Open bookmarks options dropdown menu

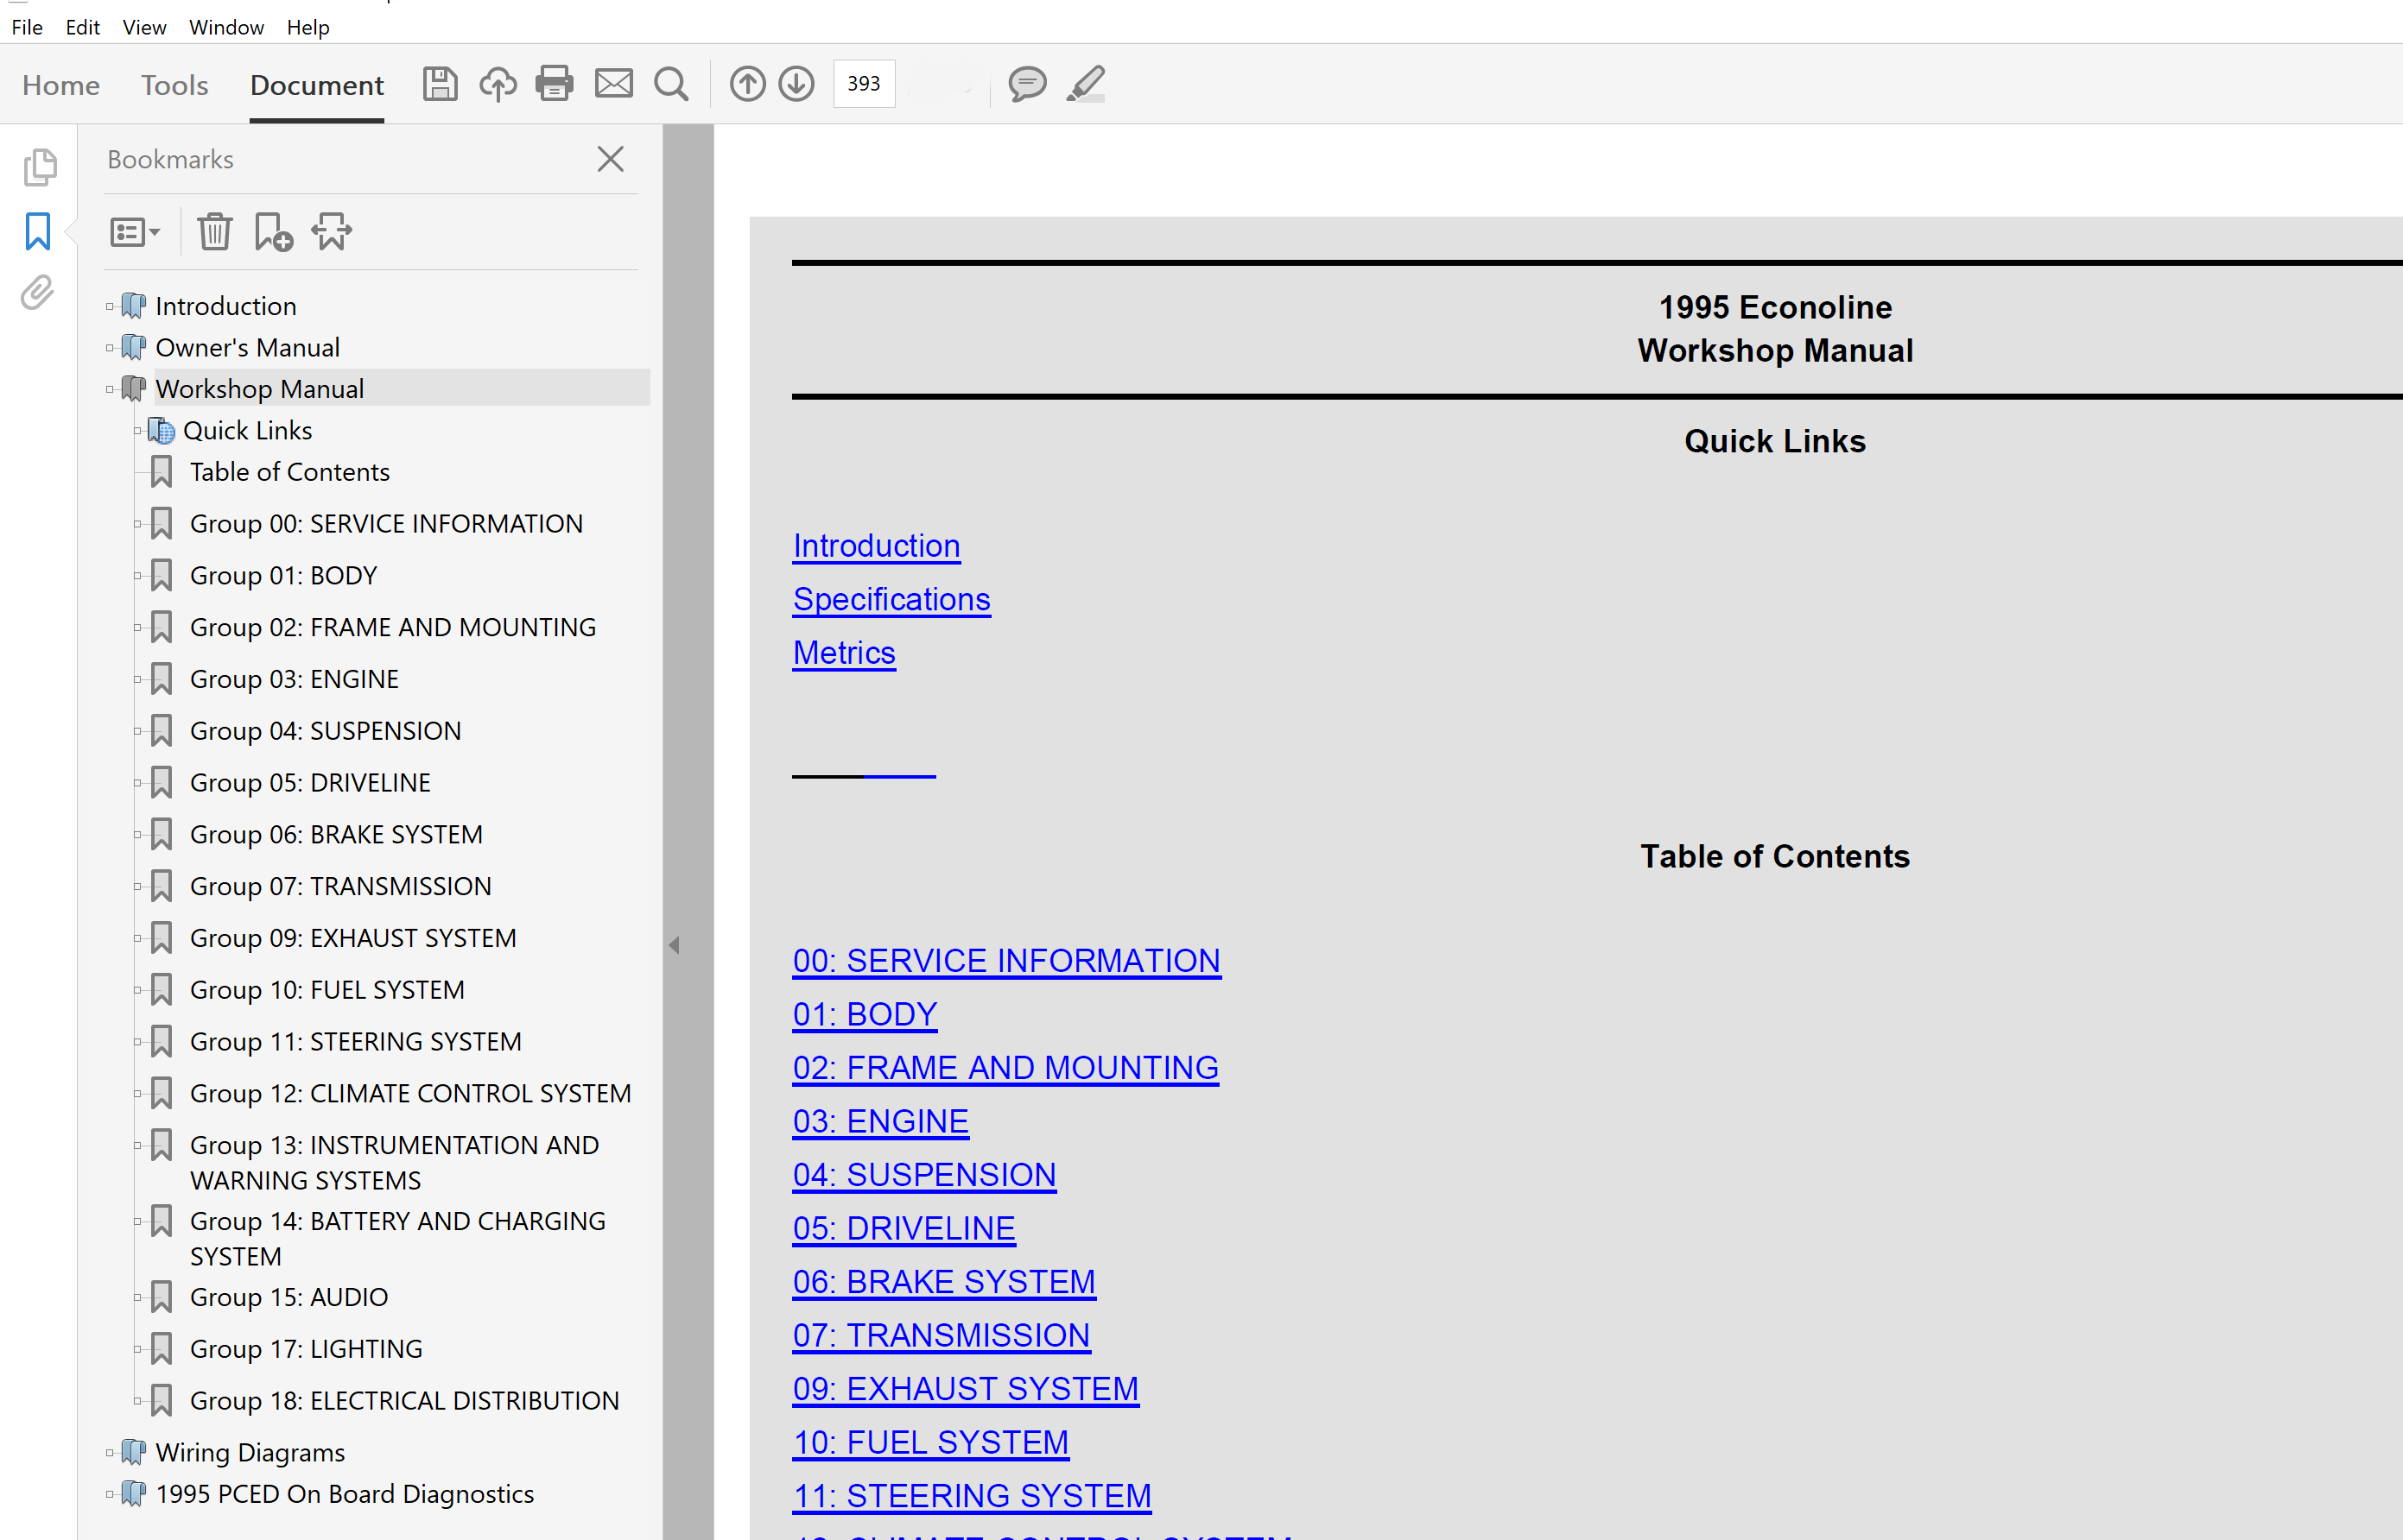134,232
